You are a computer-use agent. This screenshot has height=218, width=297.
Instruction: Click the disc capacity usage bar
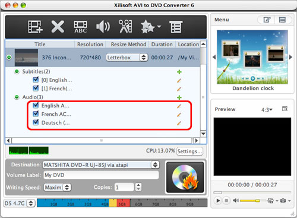pyautogui.click(x=122, y=203)
